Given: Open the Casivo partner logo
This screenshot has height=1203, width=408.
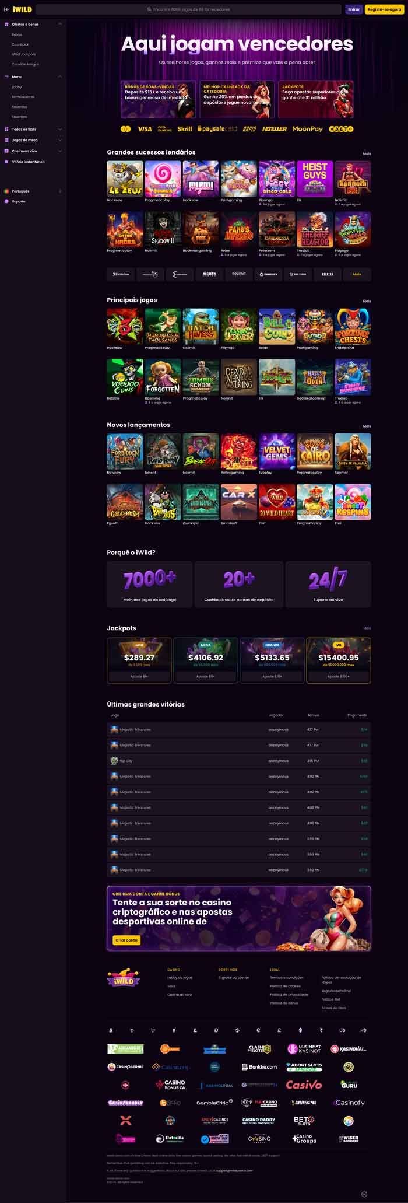Looking at the screenshot, I should point(304,1085).
